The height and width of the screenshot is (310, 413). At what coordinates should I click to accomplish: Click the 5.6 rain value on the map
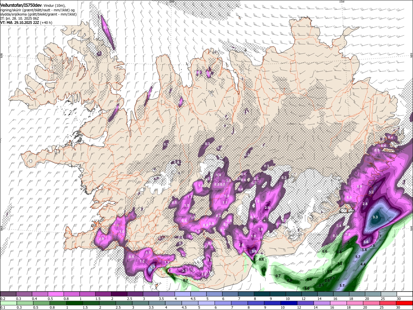tap(364, 250)
